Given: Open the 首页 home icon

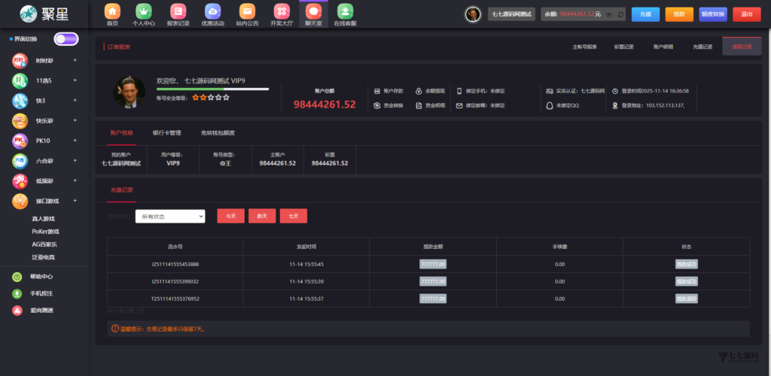Looking at the screenshot, I should [x=112, y=11].
